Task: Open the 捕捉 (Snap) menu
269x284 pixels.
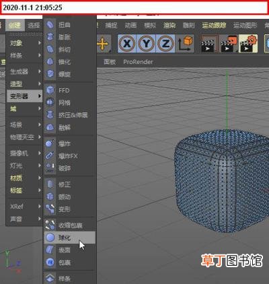Action: (111, 26)
